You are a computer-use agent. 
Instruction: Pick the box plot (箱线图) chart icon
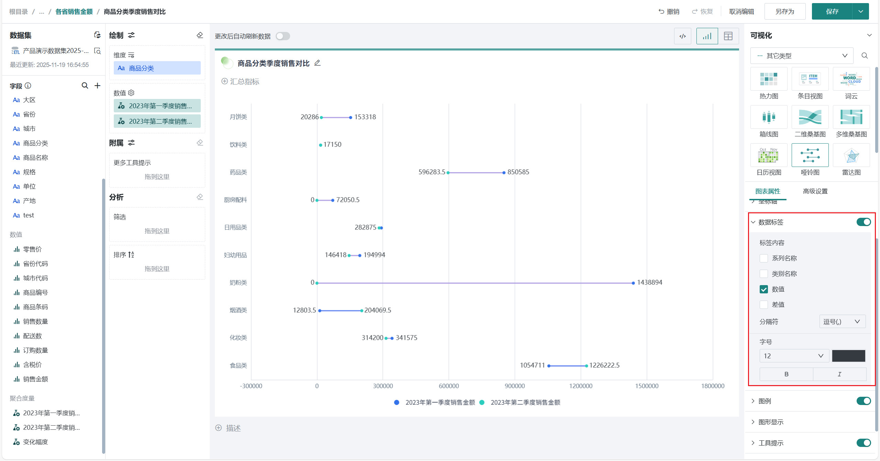[769, 117]
